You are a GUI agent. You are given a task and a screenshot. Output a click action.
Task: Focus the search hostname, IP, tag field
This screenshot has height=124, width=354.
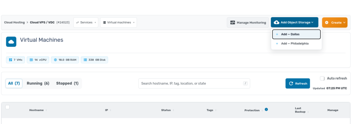point(194,83)
